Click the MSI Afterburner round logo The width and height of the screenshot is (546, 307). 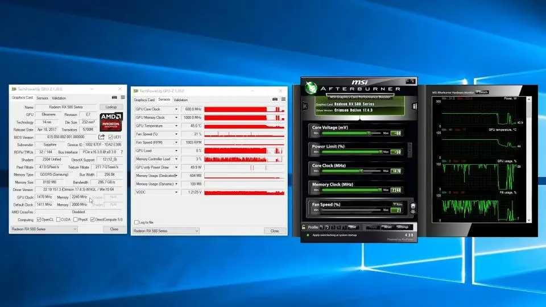tap(311, 88)
